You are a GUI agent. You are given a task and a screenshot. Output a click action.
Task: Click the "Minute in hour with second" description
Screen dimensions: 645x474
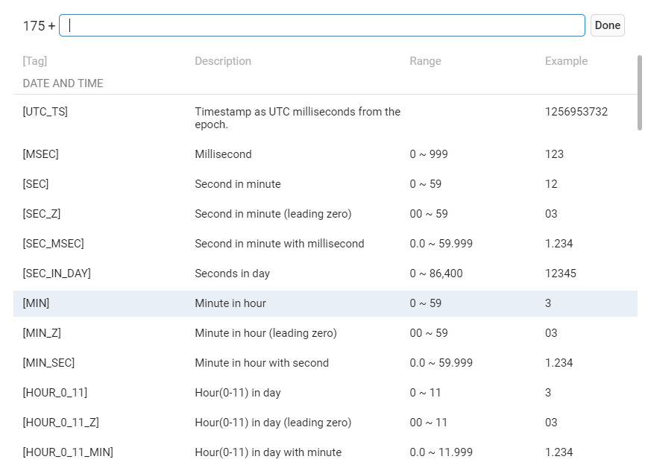[262, 363]
